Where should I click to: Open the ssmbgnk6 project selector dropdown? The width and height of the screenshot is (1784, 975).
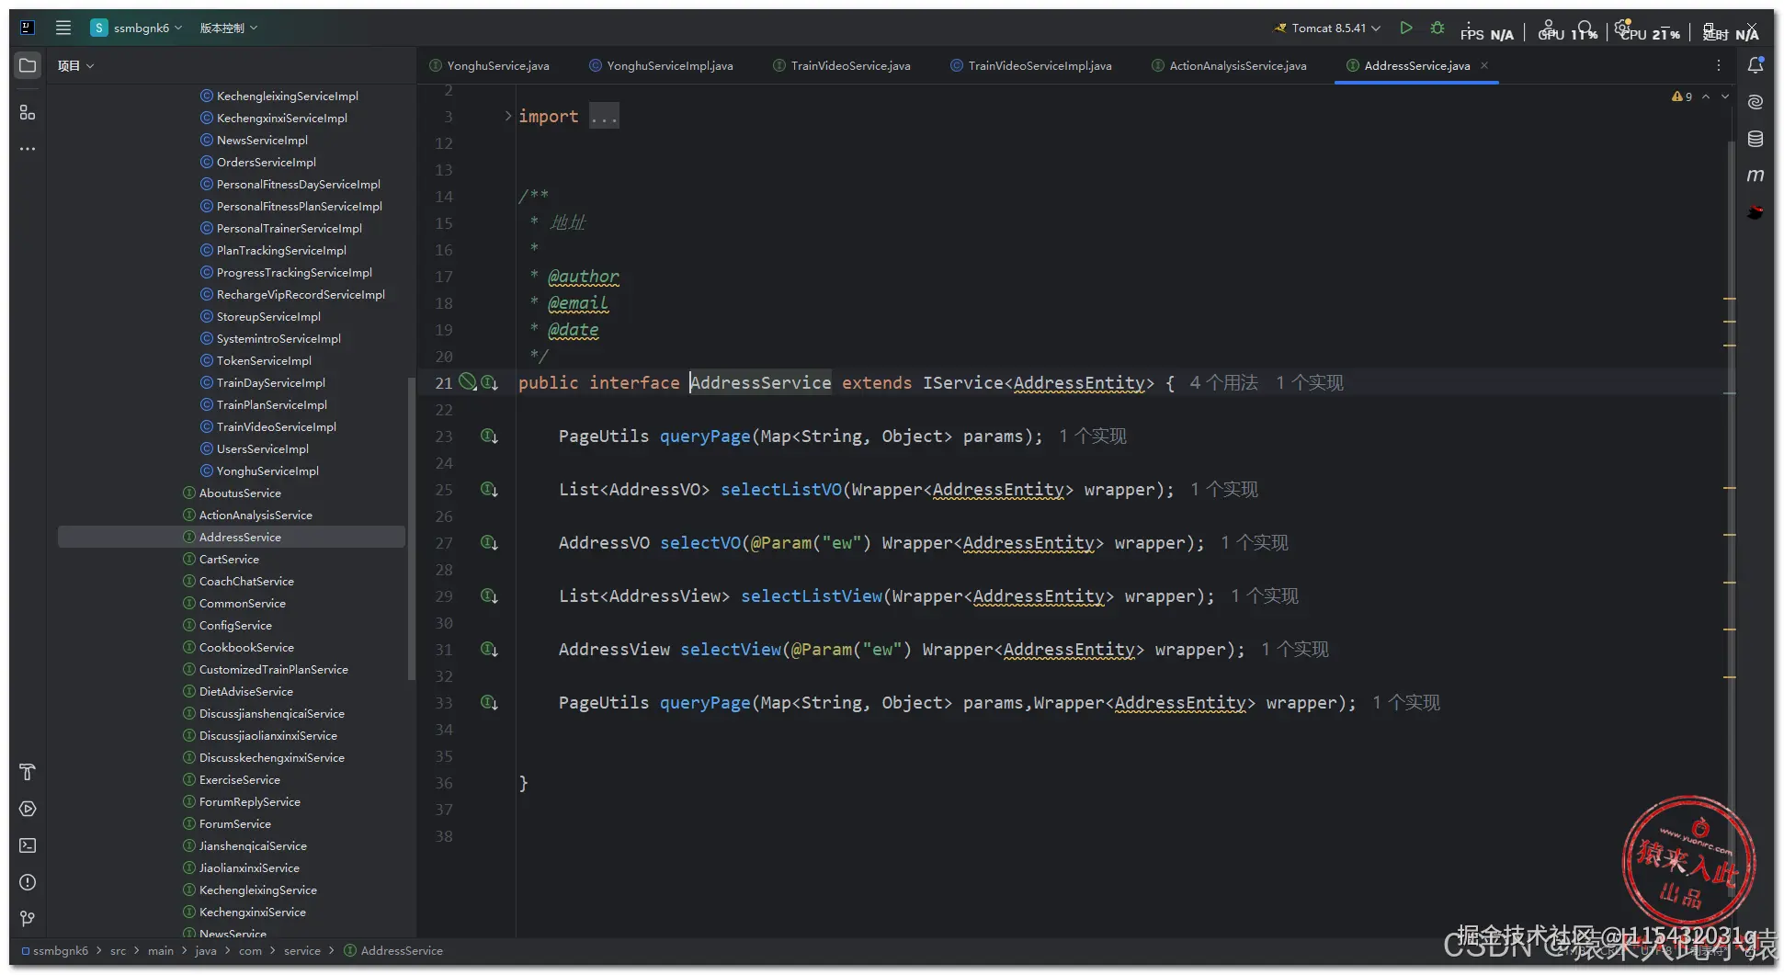click(x=136, y=28)
